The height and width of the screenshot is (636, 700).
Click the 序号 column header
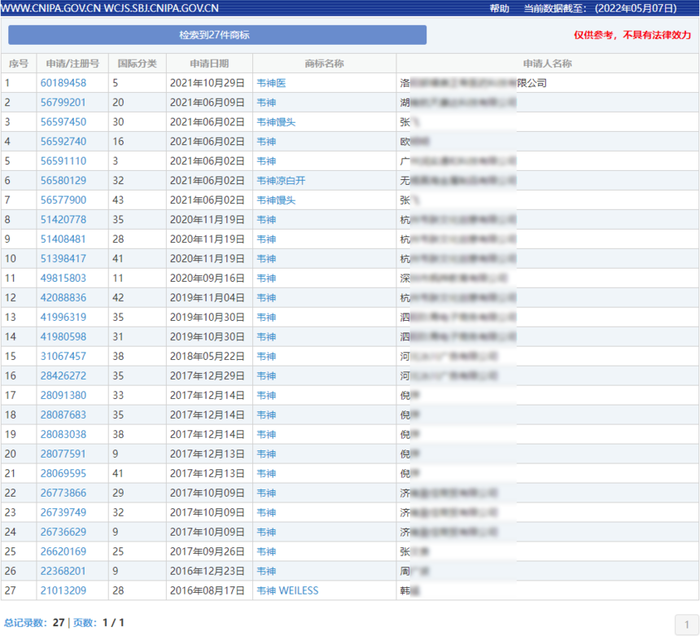coord(18,64)
